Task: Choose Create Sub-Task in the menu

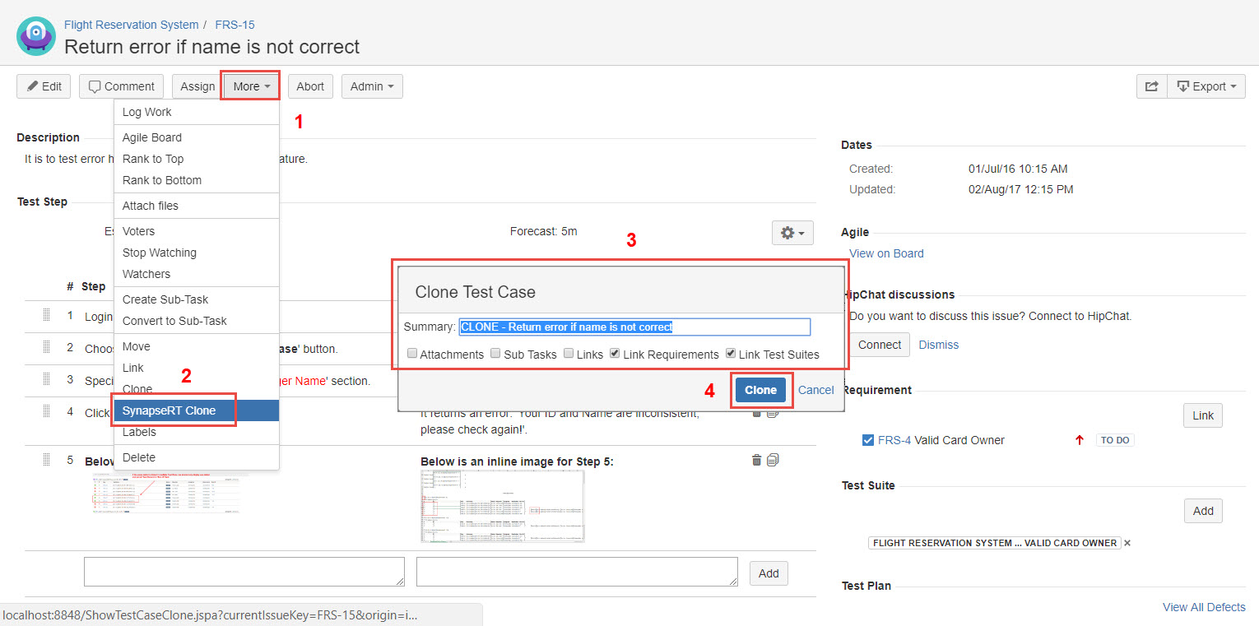Action: 165,299
